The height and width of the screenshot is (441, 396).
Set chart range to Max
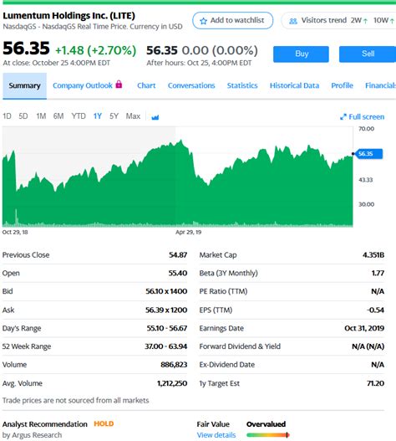[133, 116]
